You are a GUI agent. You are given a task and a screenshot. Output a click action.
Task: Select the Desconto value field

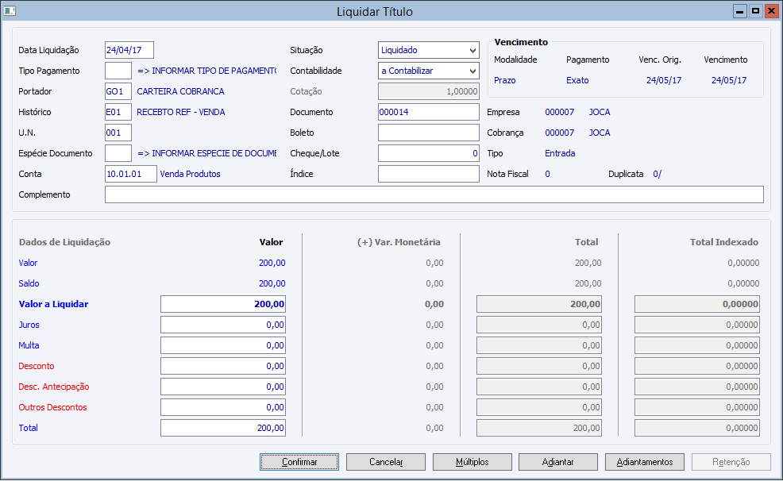coord(222,366)
